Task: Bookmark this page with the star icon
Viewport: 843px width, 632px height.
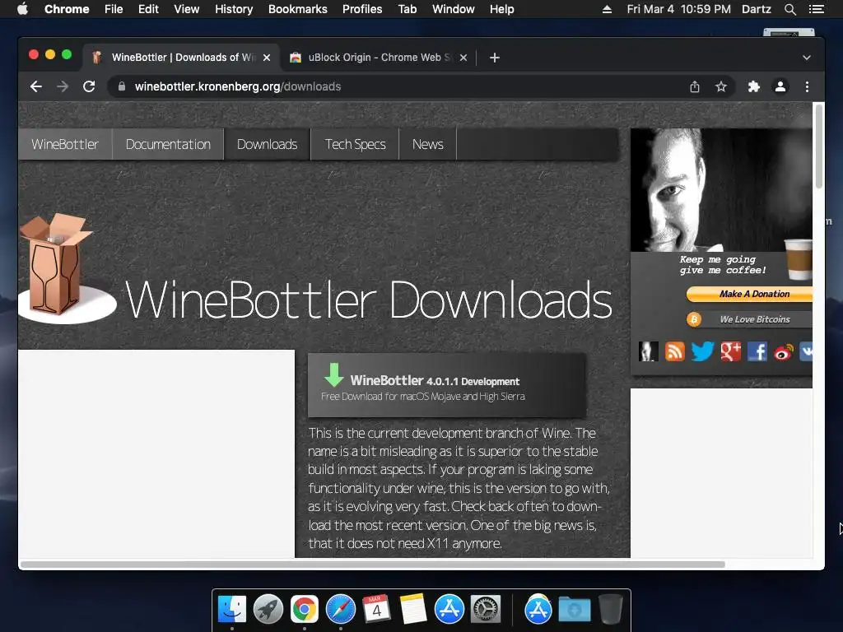Action: (x=721, y=86)
